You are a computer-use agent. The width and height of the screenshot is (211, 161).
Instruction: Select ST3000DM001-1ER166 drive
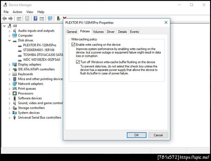coord(39,50)
